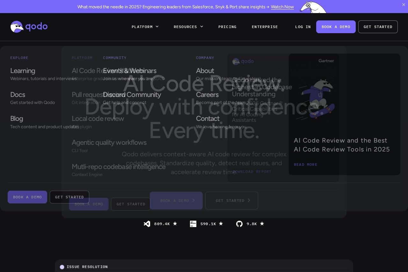The height and width of the screenshot is (272, 408).
Task: Expand the Resources dropdown menu
Action: (188, 27)
